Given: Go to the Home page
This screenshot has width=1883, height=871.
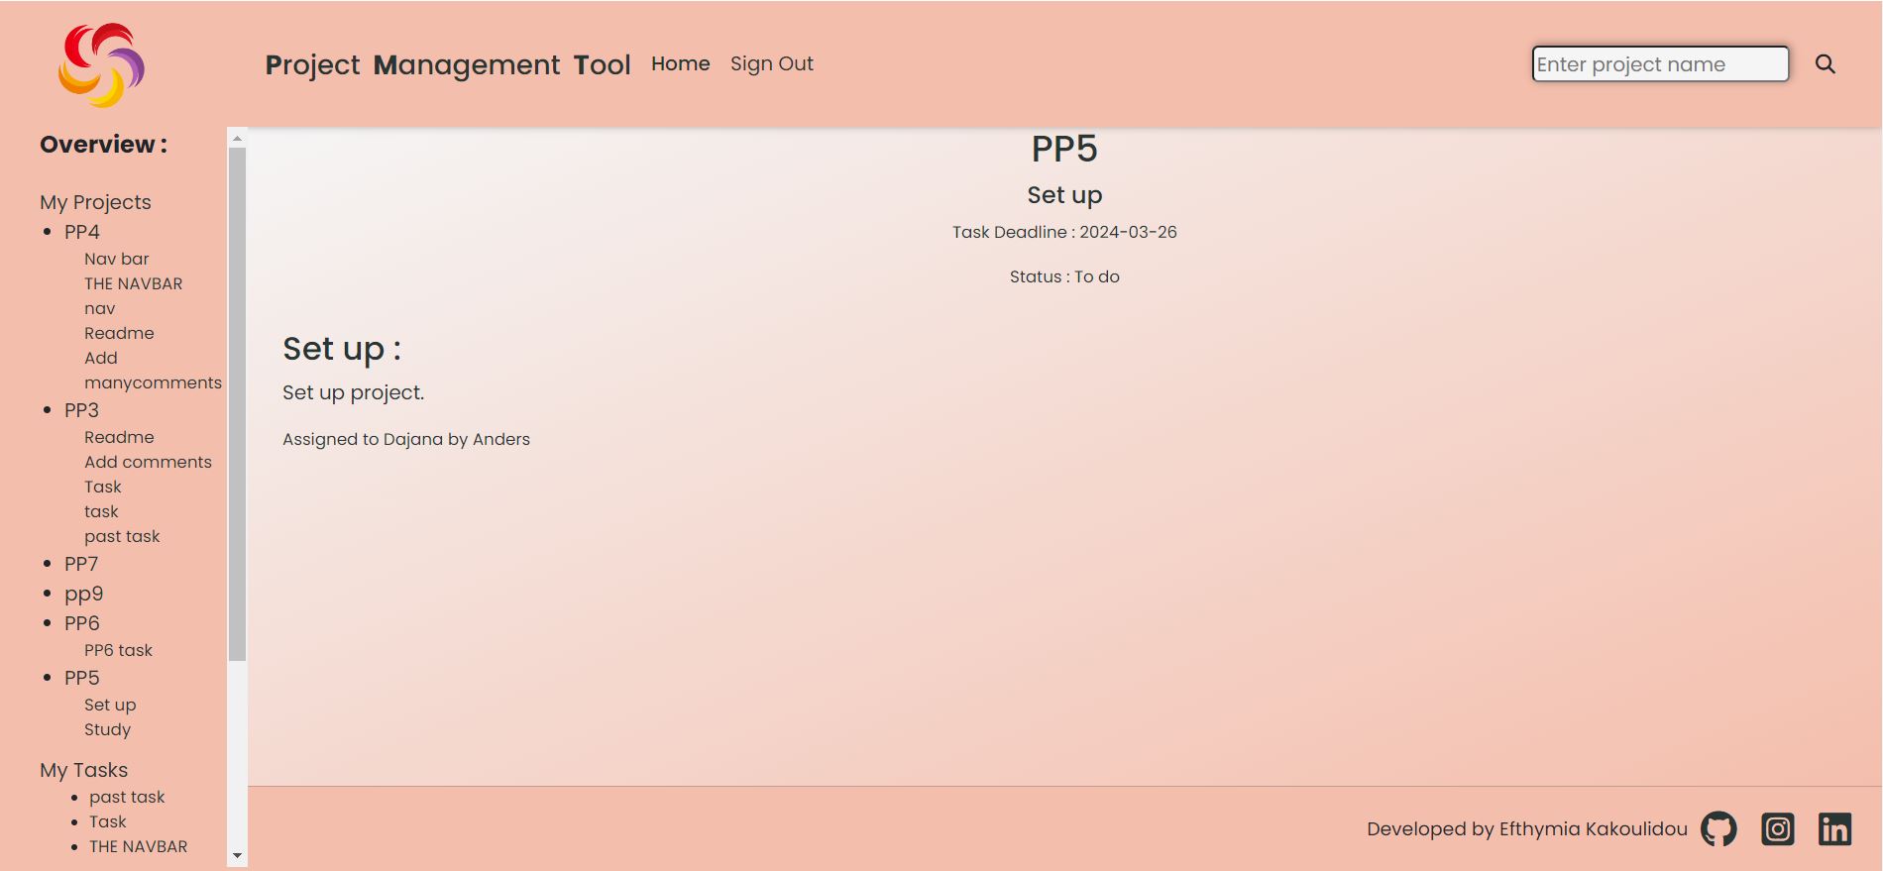Looking at the screenshot, I should (680, 63).
